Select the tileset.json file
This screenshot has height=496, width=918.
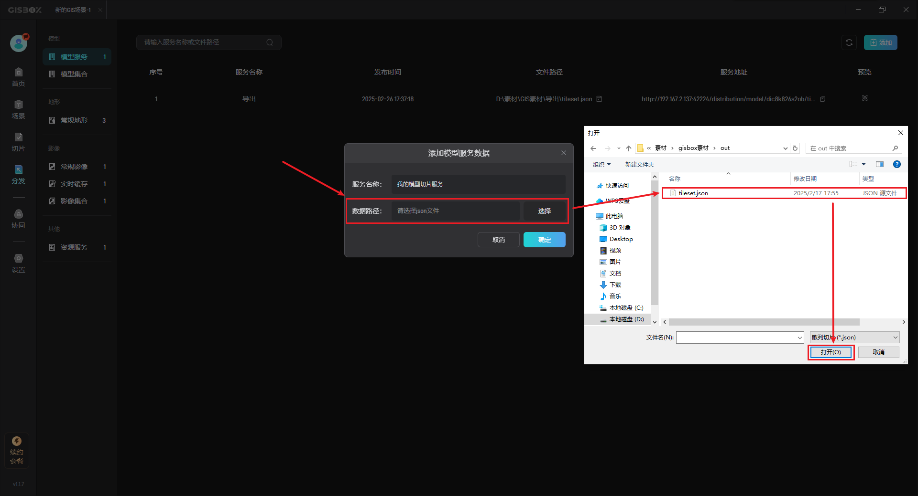coord(784,193)
